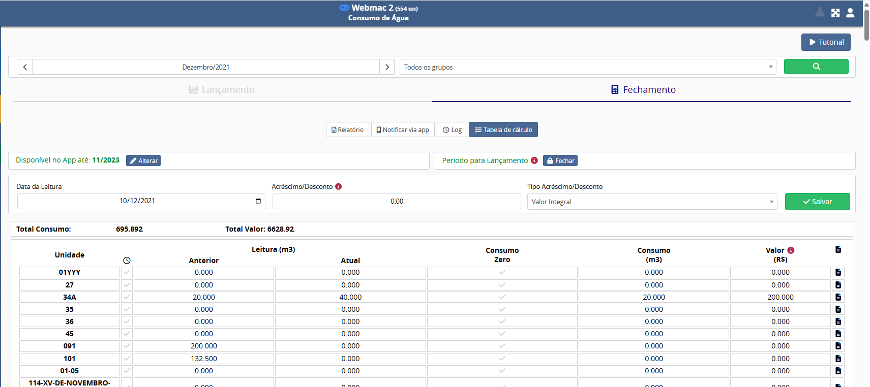
Task: Click Anterior reading 200.000 for unit 091
Action: point(204,346)
